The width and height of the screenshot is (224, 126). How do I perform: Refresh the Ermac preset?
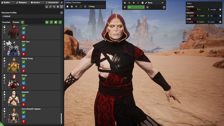pos(24,83)
